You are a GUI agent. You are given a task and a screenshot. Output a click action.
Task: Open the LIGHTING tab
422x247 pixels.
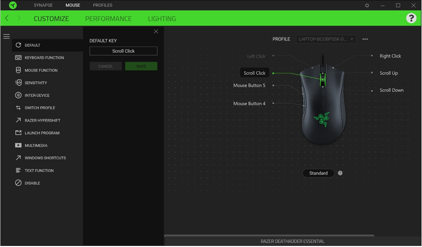(162, 18)
